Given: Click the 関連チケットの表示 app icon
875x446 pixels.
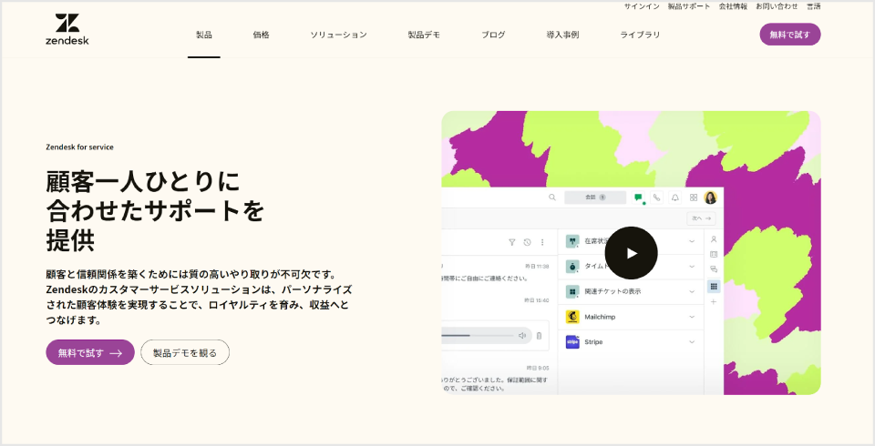Looking at the screenshot, I should click(572, 291).
